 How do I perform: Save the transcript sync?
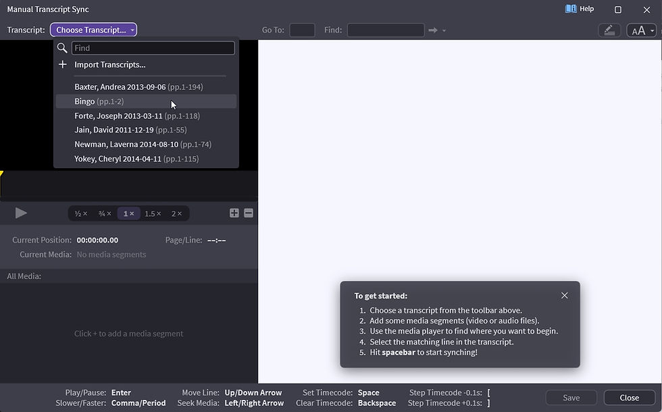pos(571,397)
